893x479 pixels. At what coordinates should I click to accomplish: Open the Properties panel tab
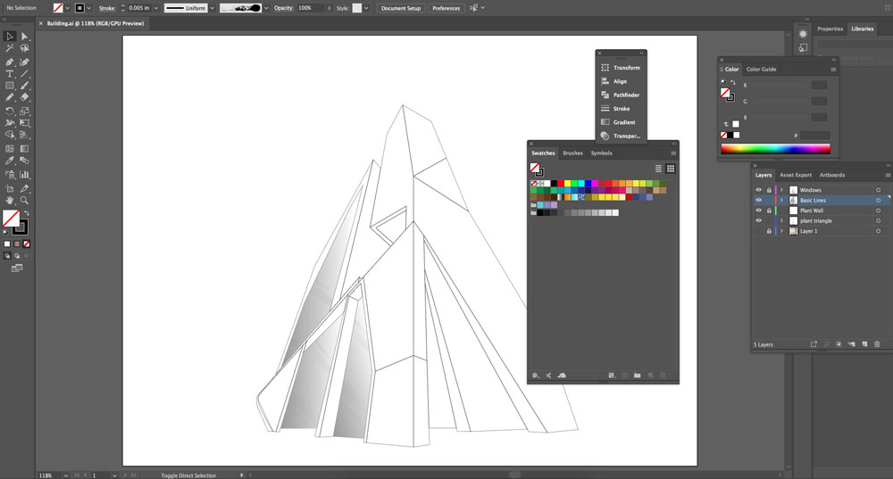[830, 29]
